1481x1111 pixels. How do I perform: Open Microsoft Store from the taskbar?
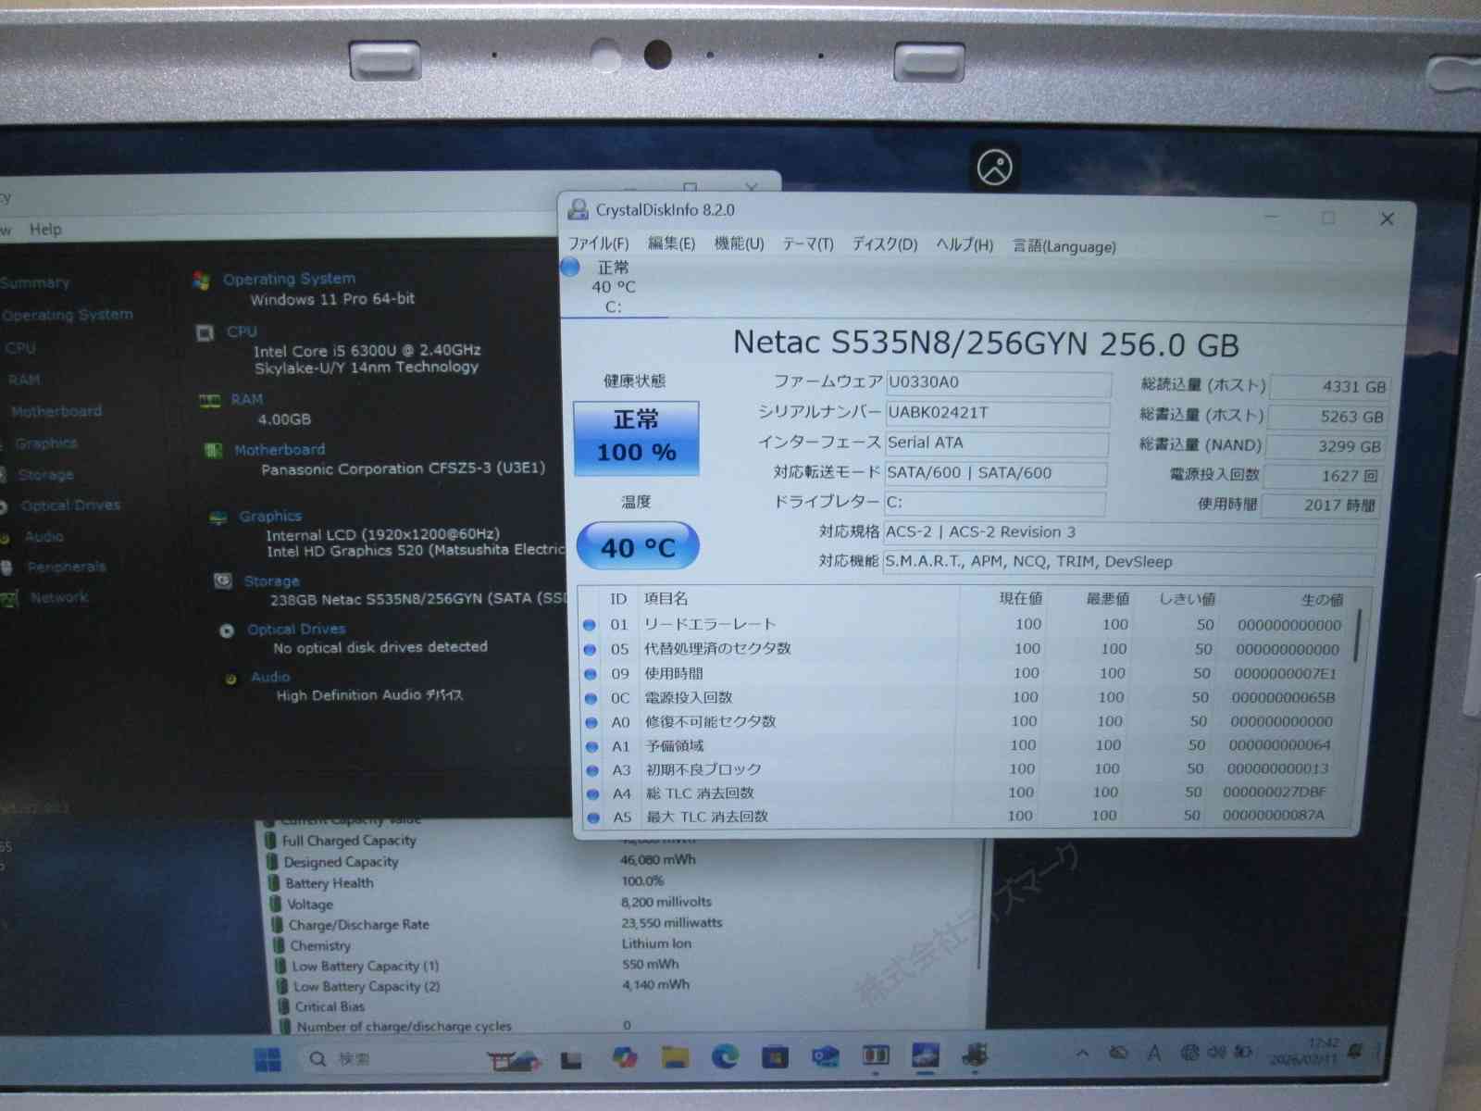[775, 1055]
